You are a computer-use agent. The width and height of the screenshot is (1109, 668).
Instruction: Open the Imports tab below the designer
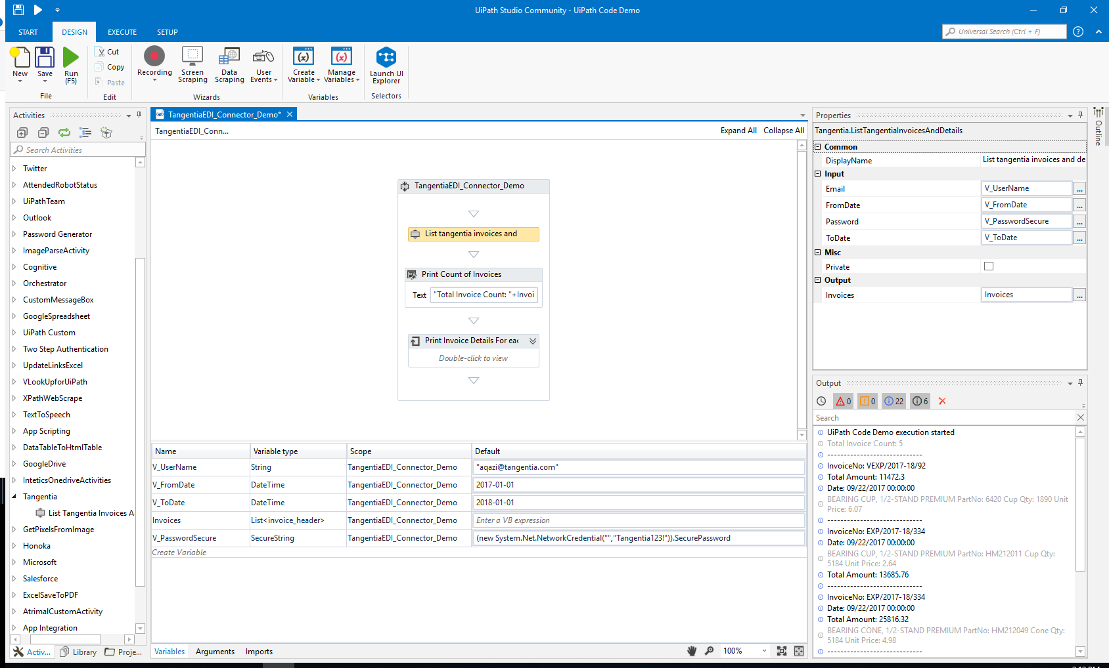pos(259,652)
